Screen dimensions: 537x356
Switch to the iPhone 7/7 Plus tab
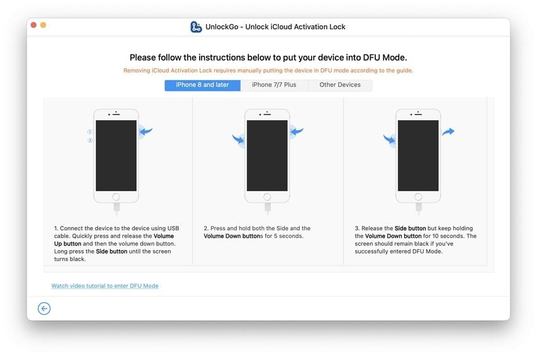tap(274, 85)
